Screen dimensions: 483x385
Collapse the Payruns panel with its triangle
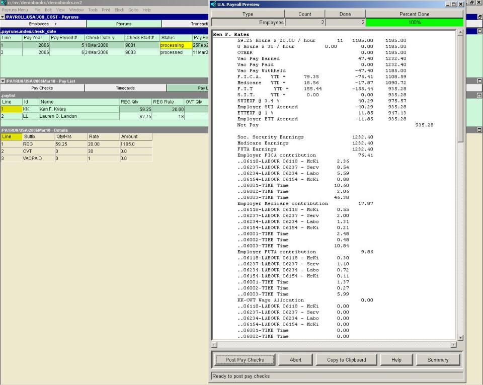tap(3, 17)
